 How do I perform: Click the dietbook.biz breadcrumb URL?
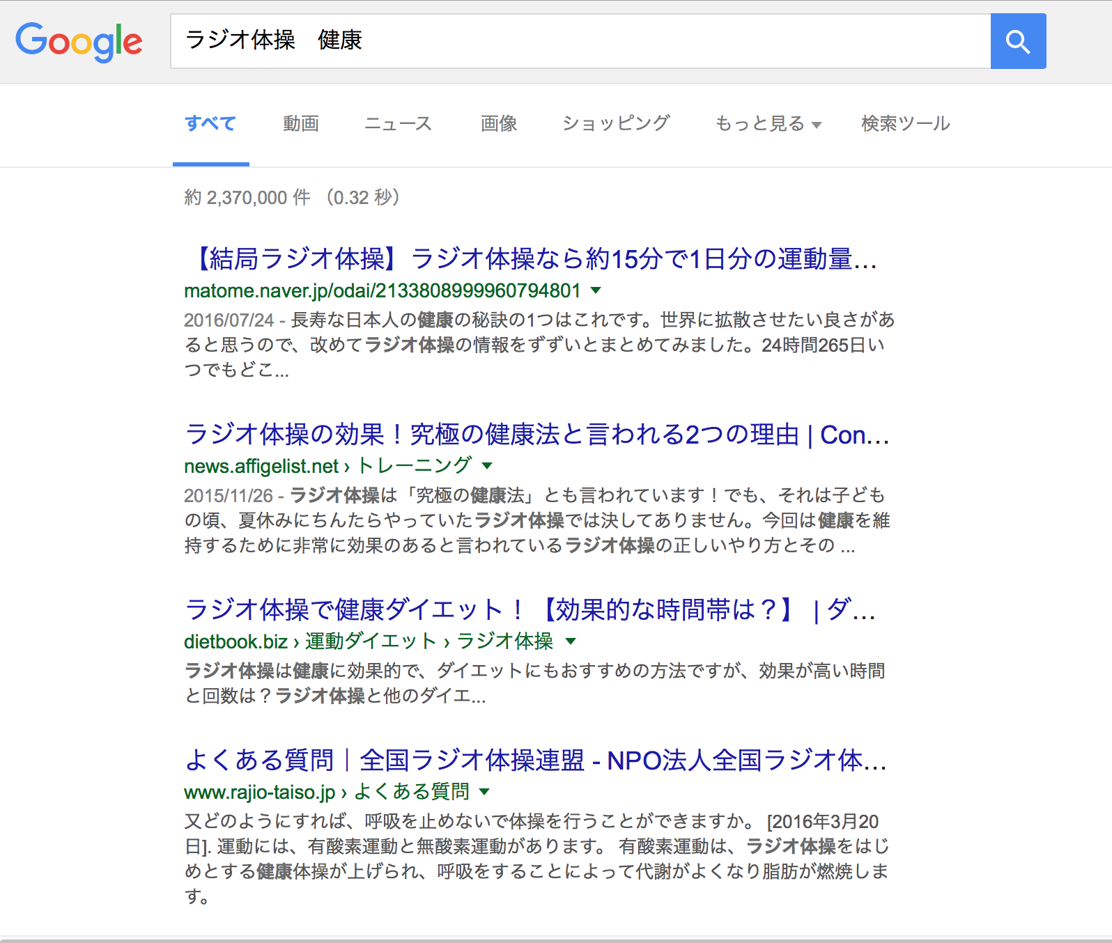(369, 641)
